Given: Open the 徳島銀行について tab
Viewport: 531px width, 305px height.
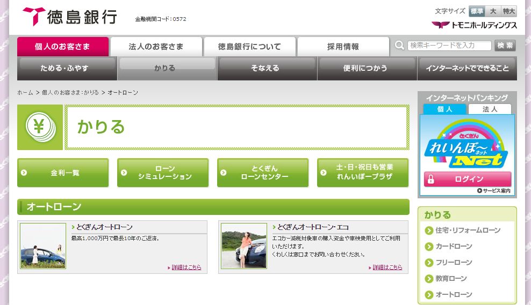Looking at the screenshot, I should tap(249, 47).
